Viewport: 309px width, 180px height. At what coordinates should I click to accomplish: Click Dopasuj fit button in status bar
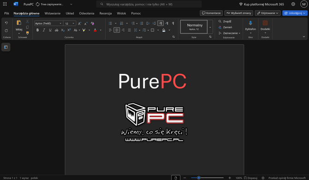point(250,178)
